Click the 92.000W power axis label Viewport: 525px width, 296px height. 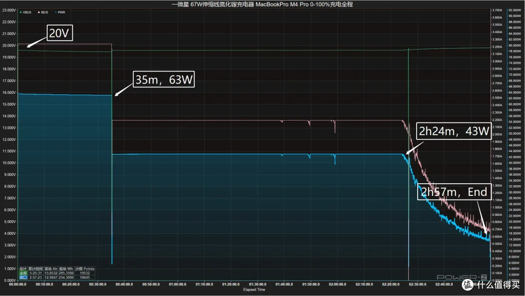point(515,10)
